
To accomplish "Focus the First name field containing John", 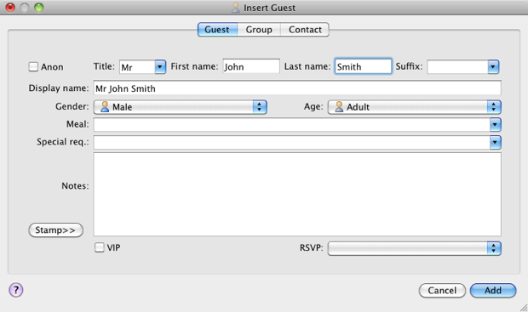I will pos(251,66).
